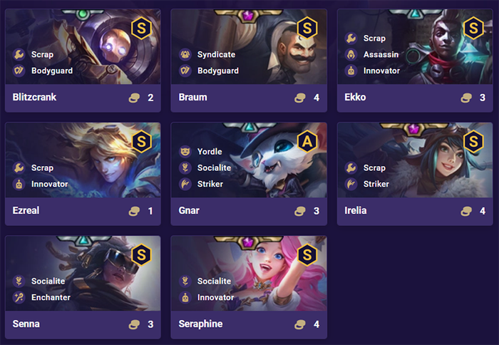Viewport: 499px width, 345px height.
Task: Click Blitzcrank's S tier hexagon badge
Action: point(141,28)
